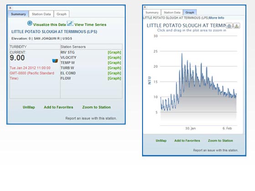
Task: Click the print chart icon
Action: click(x=229, y=25)
